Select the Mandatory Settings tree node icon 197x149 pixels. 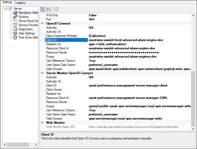tap(15, 13)
